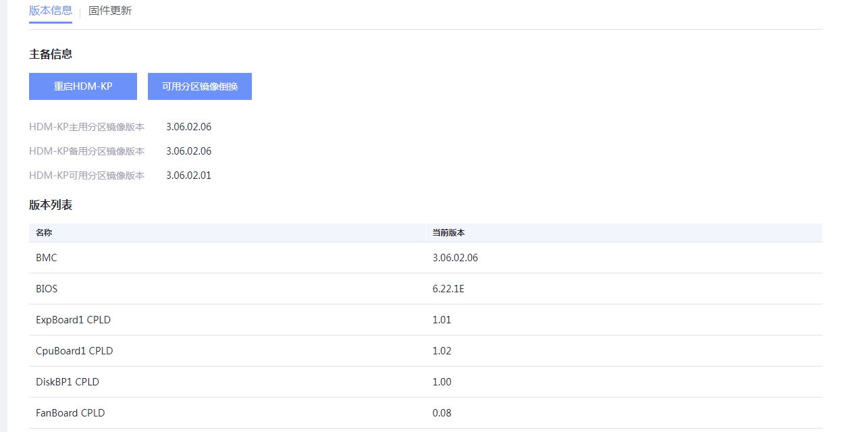This screenshot has height=432, width=844.
Task: Click the CpuBoard1 CPLD entry
Action: coord(74,351)
